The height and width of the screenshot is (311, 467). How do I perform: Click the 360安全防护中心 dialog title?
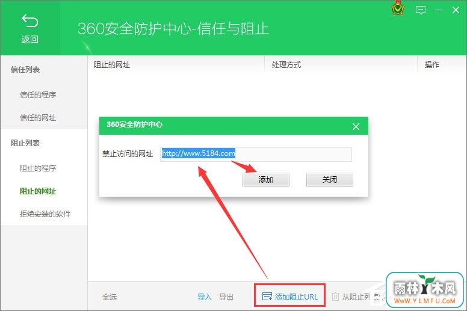(x=134, y=125)
